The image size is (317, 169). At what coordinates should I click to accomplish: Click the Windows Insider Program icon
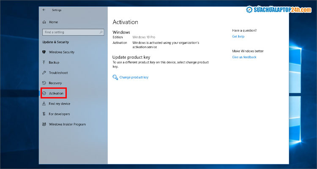pos(44,124)
